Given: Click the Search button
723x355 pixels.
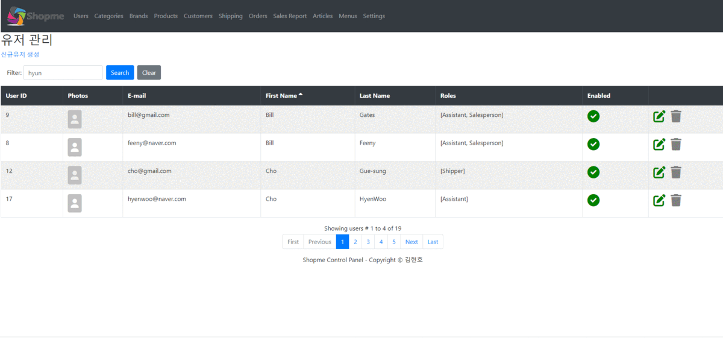Looking at the screenshot, I should click(x=119, y=72).
